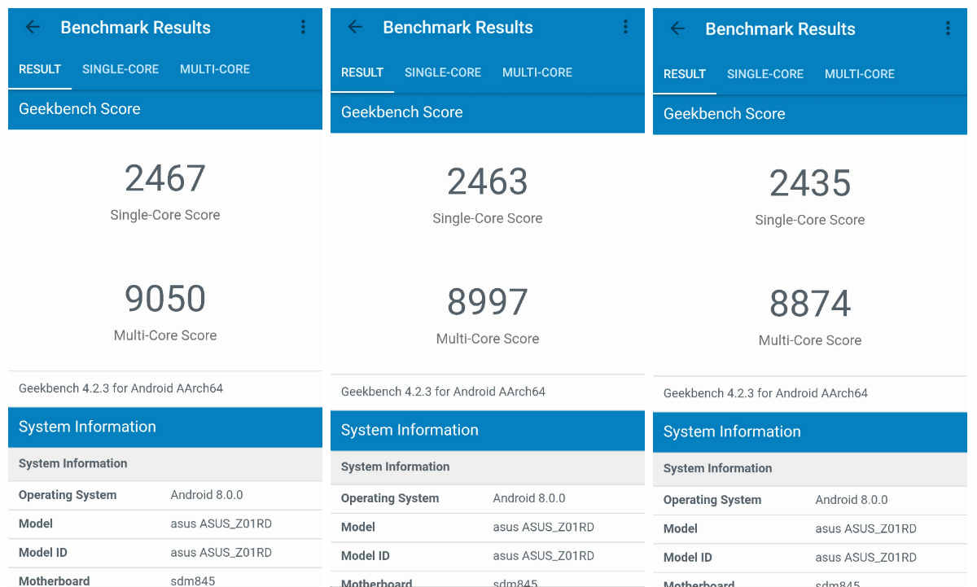The image size is (977, 587).
Task: Select SINGLE-CORE tab in middle screenshot
Action: 443,72
